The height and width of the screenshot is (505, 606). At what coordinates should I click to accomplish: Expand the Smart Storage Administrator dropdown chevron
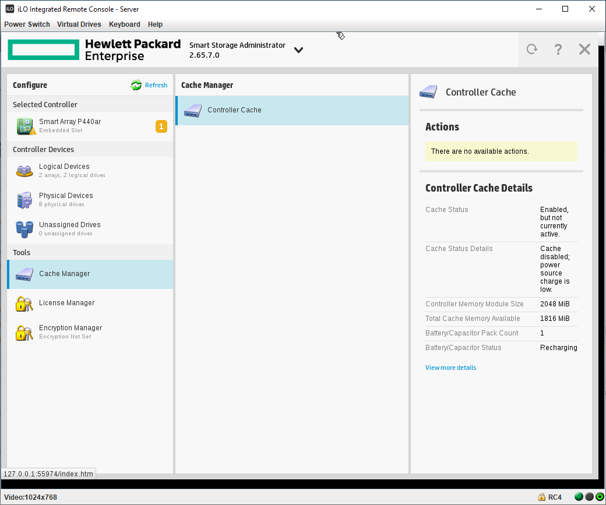pyautogui.click(x=298, y=50)
